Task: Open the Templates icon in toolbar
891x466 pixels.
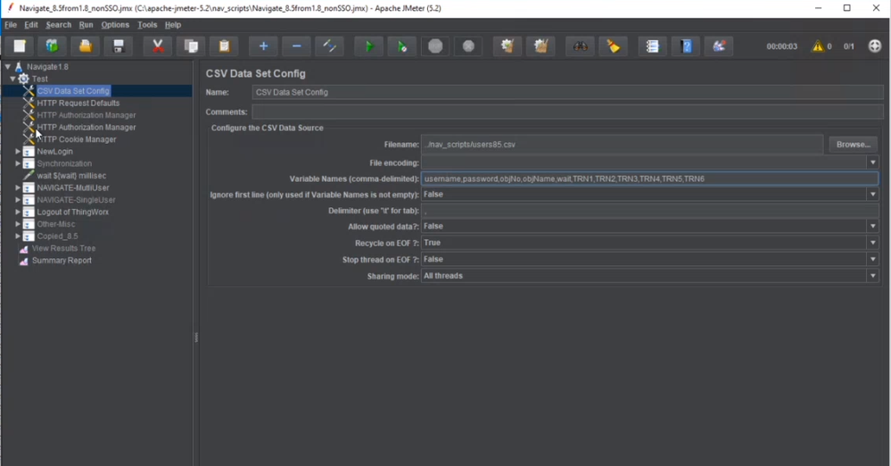Action: (x=52, y=46)
